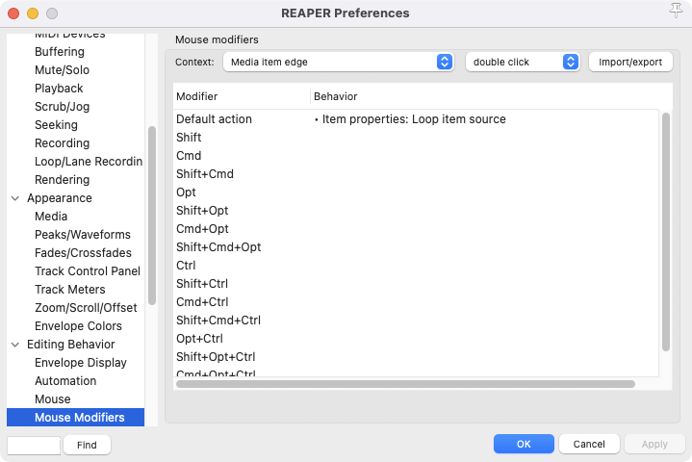Open the Peaks/Waveforms preferences page
The height and width of the screenshot is (462, 692).
point(82,235)
